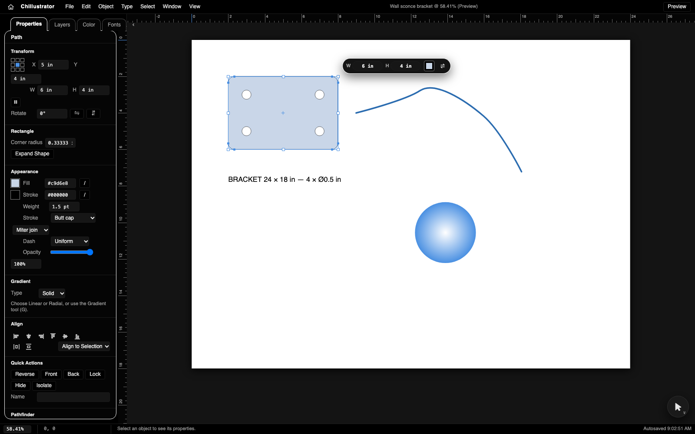Click the fill swatch in the floating size bar
Viewport: 695px width, 434px height.
429,66
